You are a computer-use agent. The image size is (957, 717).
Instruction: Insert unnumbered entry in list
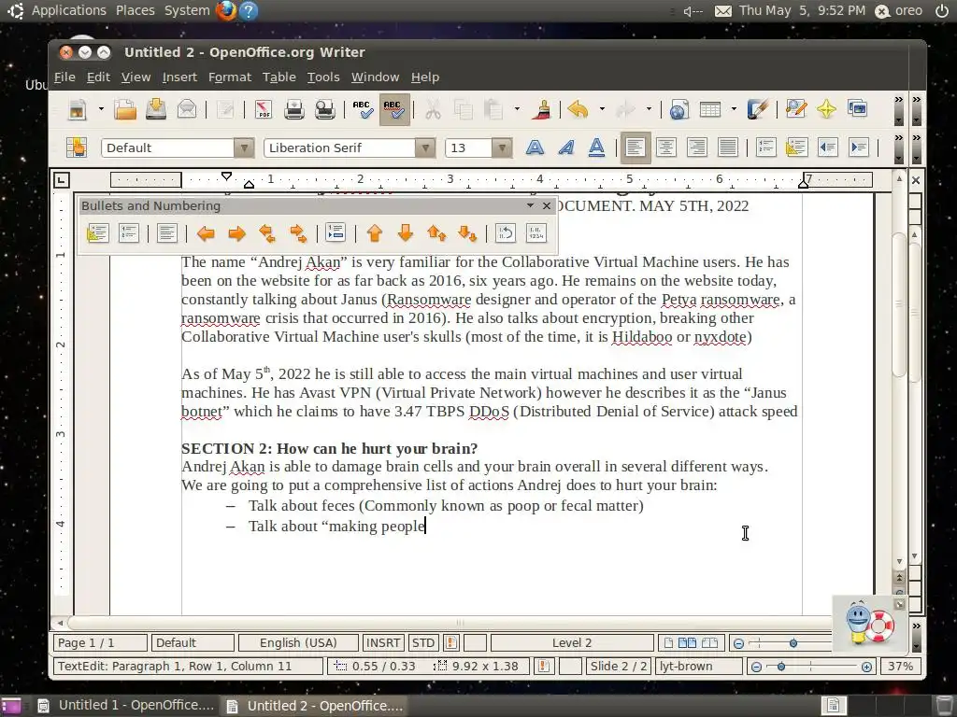(336, 233)
